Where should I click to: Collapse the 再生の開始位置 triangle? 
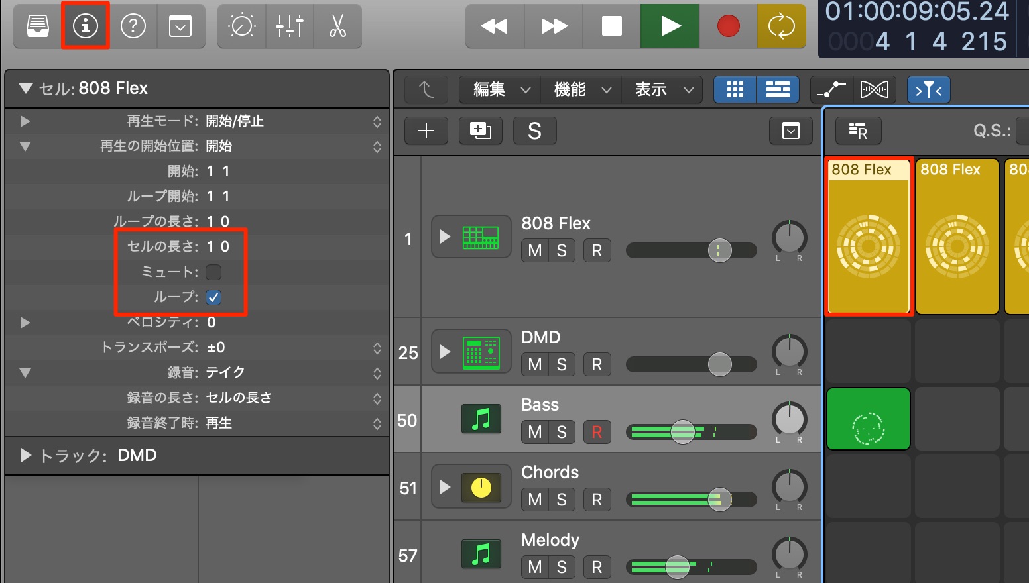coord(25,146)
